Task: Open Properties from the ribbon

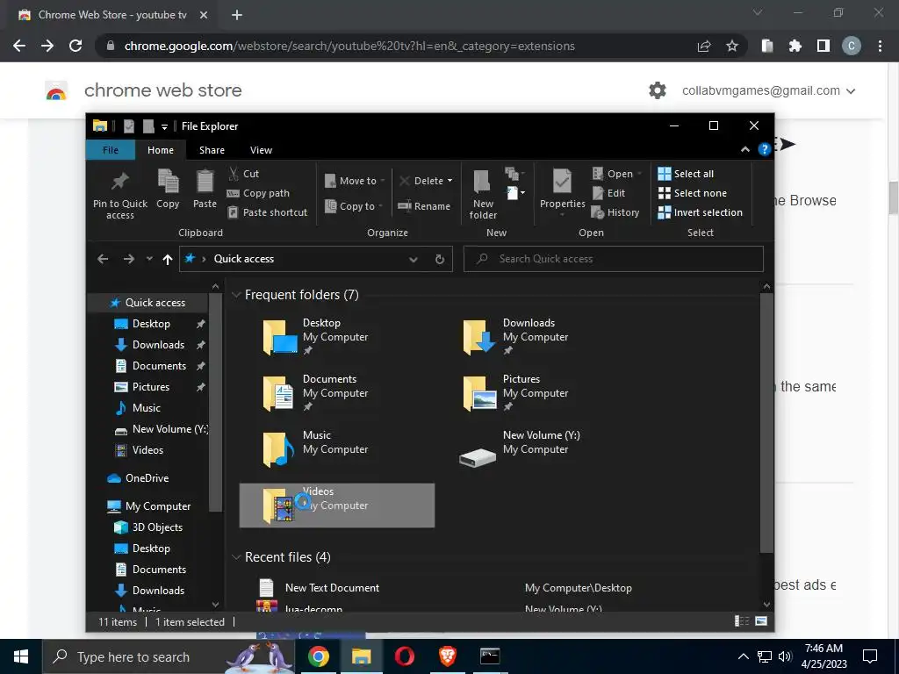Action: tap(562, 193)
